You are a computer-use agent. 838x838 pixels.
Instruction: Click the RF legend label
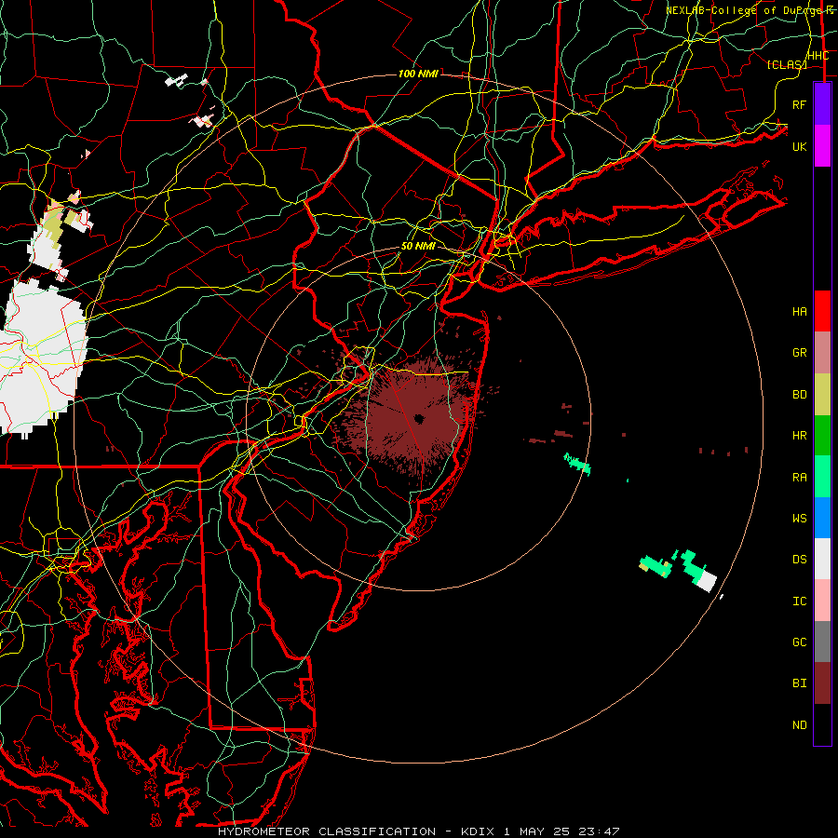click(x=799, y=104)
